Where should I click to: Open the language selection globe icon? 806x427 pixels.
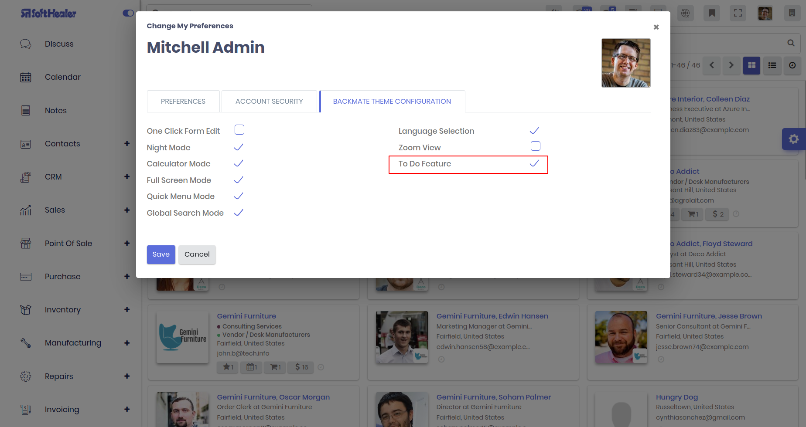(686, 13)
